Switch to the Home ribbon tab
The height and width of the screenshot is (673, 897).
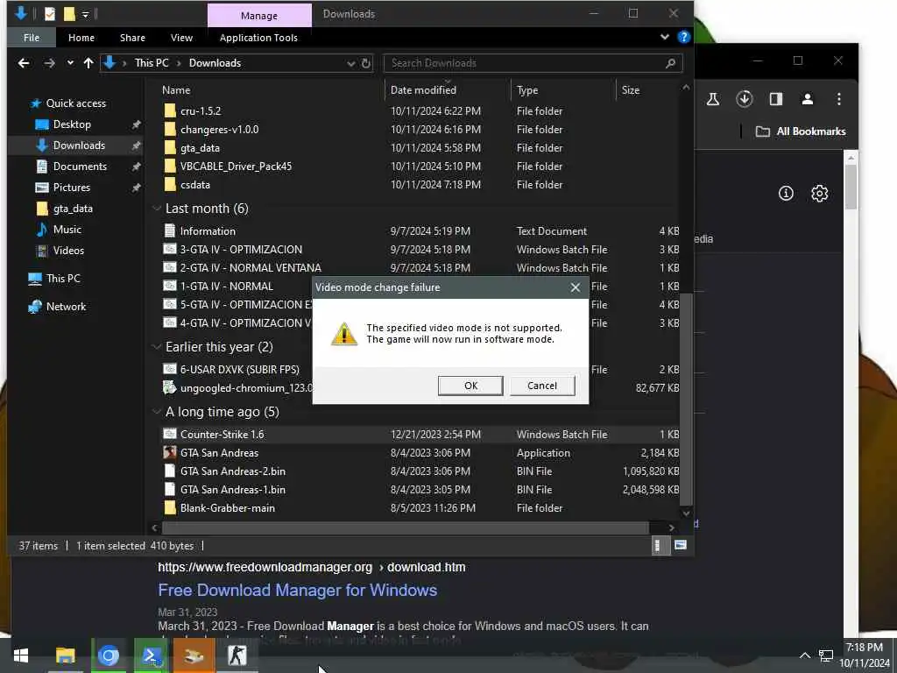(81, 38)
